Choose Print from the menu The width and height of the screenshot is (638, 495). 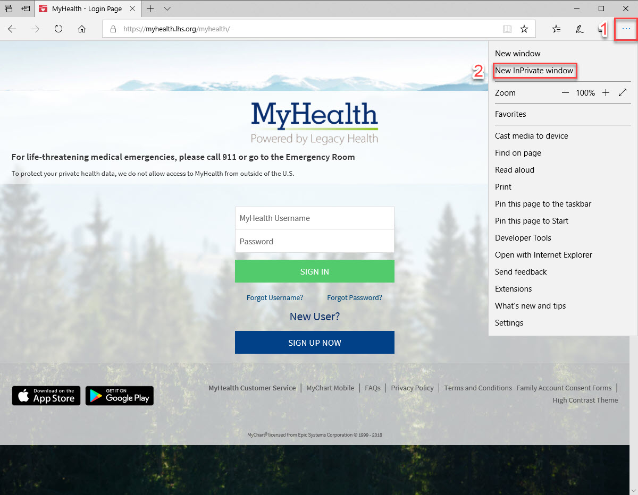click(x=503, y=187)
